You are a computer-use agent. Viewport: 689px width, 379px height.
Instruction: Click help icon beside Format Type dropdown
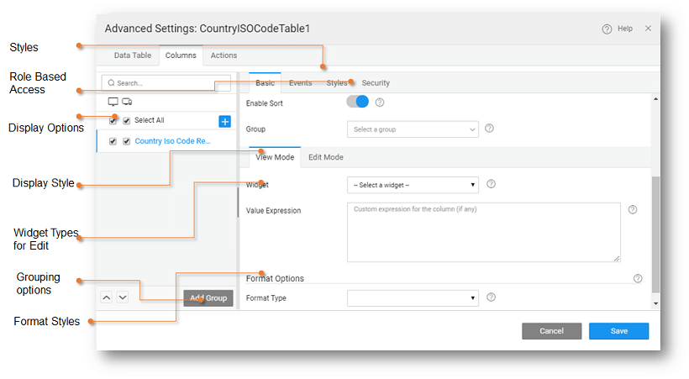click(x=491, y=297)
